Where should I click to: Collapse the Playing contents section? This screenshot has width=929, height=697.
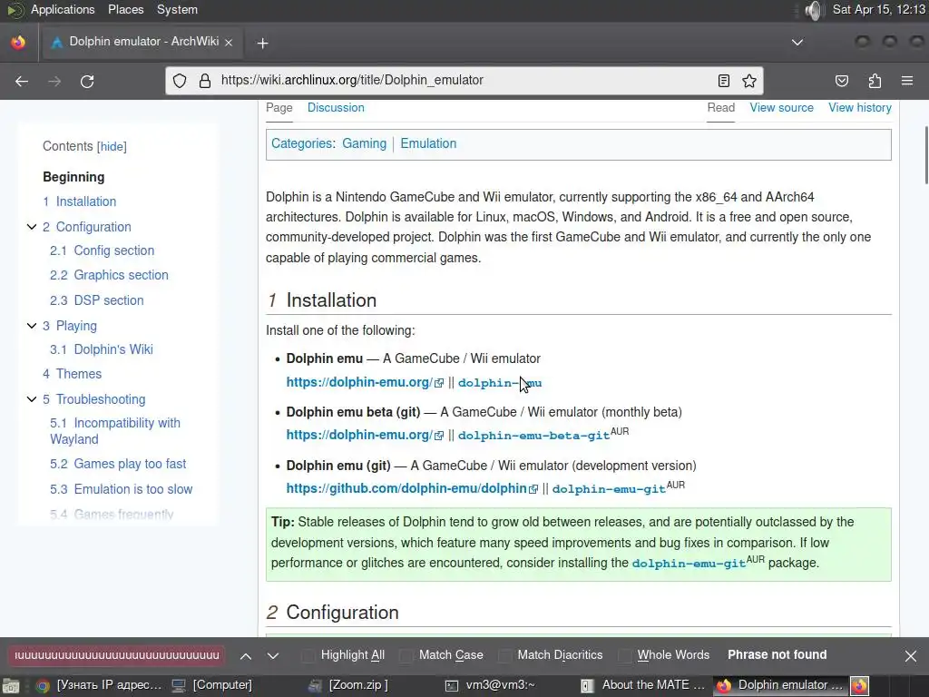pos(32,326)
